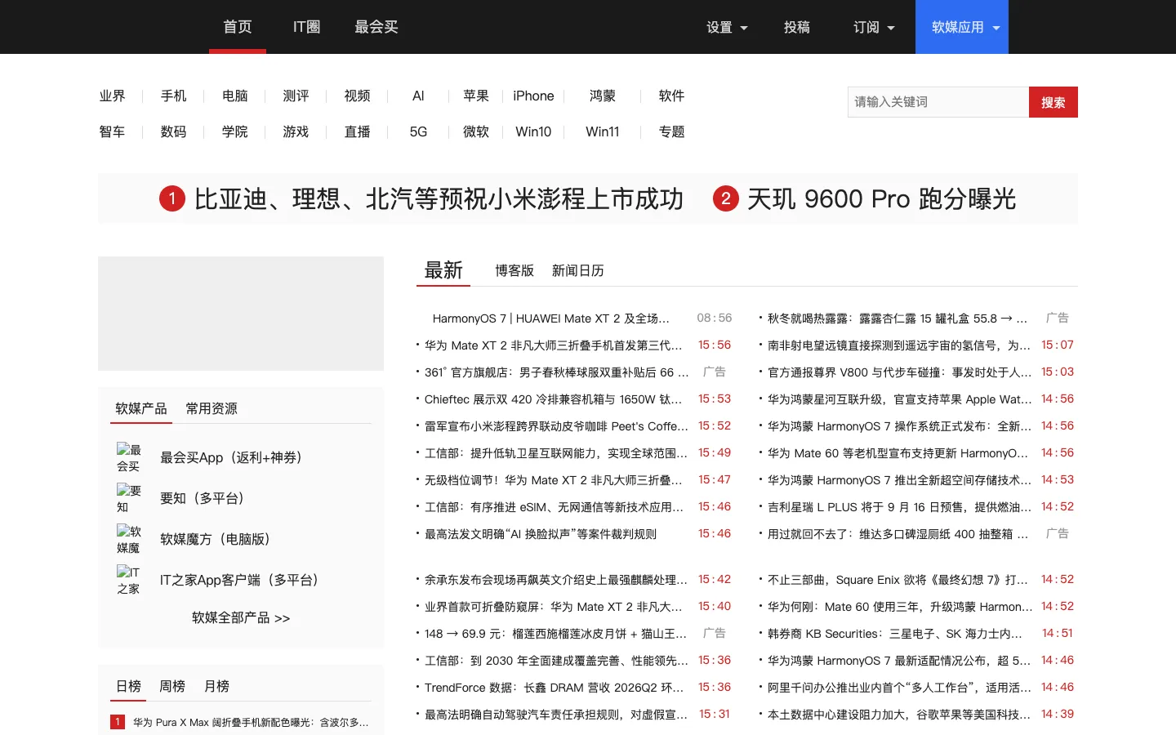Switch to the 常用资源 tab
The image size is (1176, 735).
pos(212,408)
